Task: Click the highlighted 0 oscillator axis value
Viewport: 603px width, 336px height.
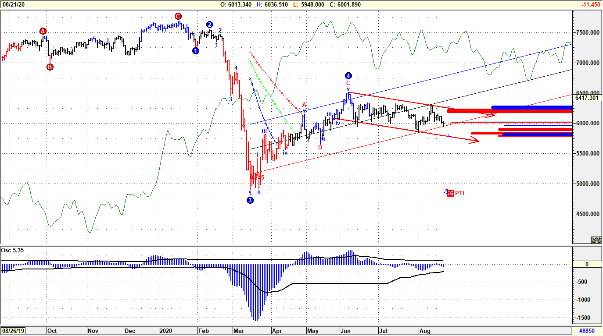Action: point(588,265)
